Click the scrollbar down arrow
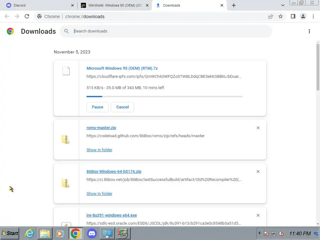This screenshot has width=320, height=240. pyautogui.click(x=318, y=224)
